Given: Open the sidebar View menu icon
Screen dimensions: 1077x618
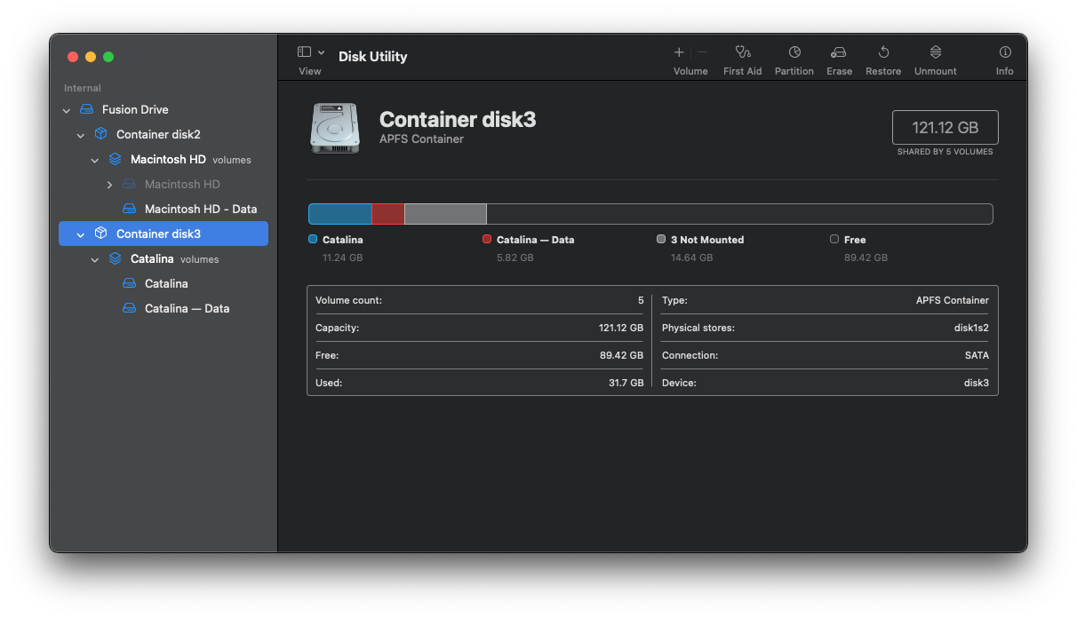Looking at the screenshot, I should pos(304,52).
